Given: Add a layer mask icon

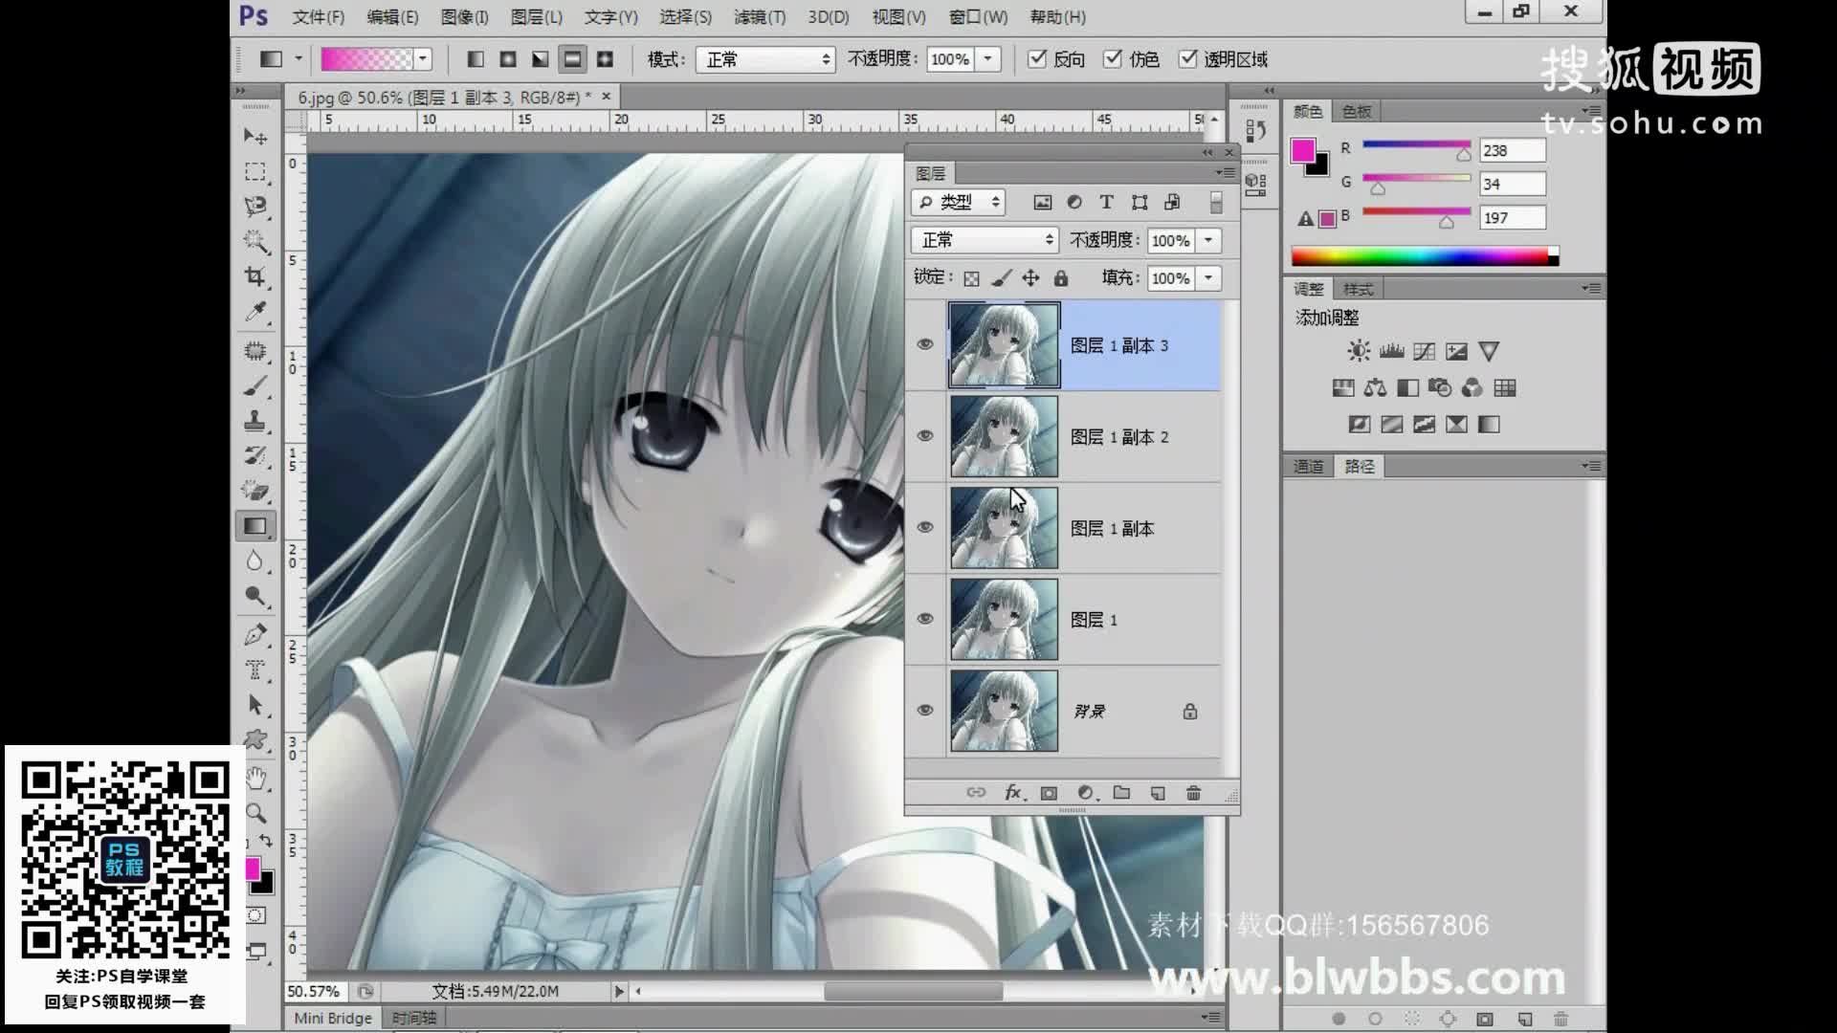Looking at the screenshot, I should pos(1049,793).
